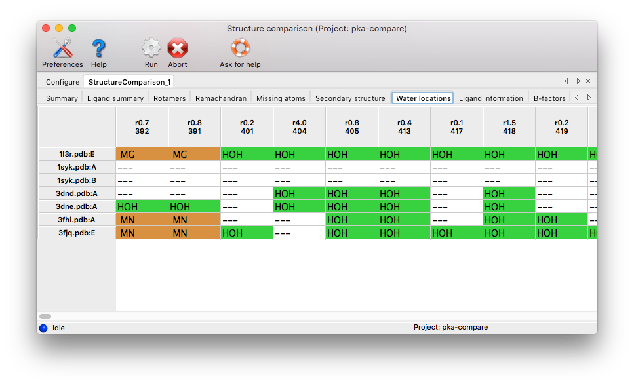This screenshot has height=386, width=634.
Task: Open Ask for help lifebuoy icon
Action: [240, 48]
